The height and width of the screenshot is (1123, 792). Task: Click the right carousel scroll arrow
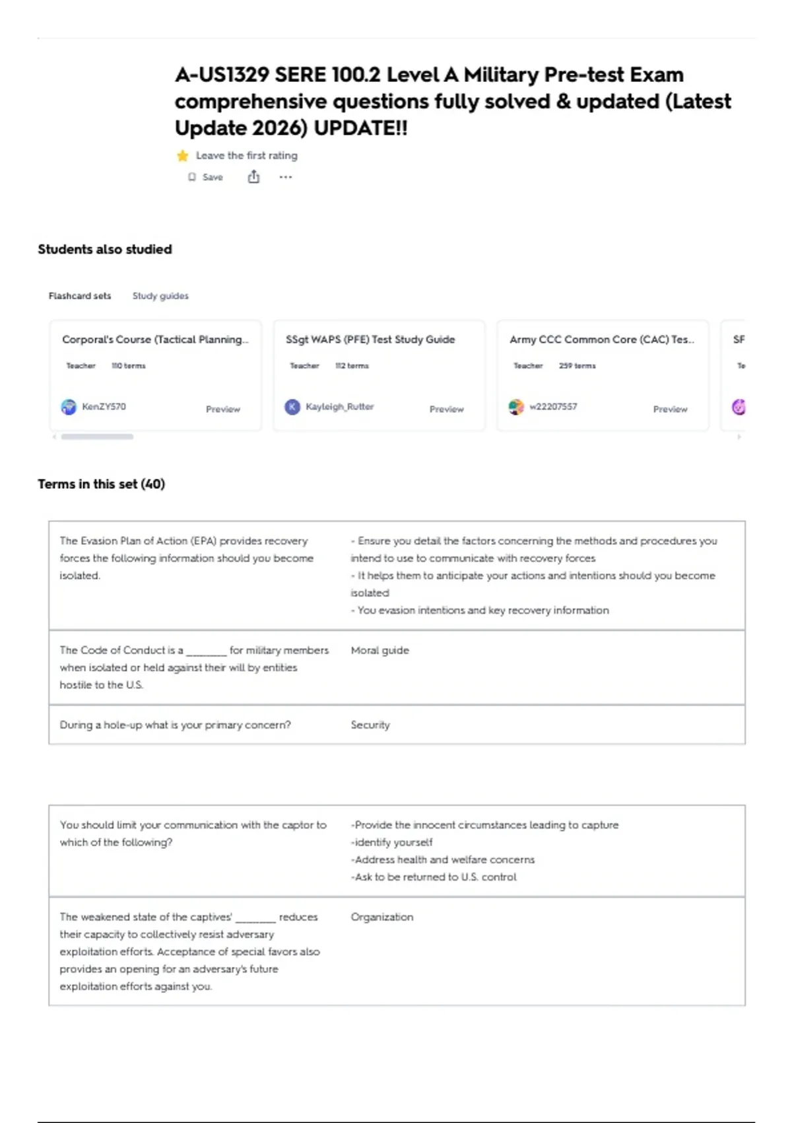pyautogui.click(x=739, y=437)
